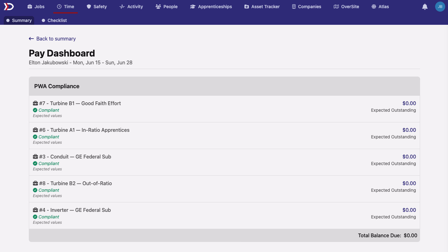Click the Compliant check icon under Inverter
The width and height of the screenshot is (448, 252).
click(x=35, y=217)
